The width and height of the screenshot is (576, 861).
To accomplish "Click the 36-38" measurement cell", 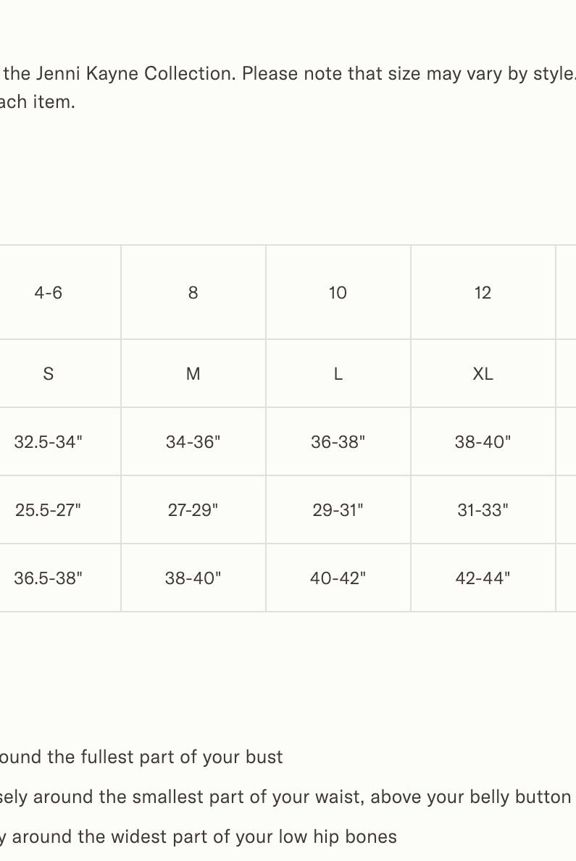I will pos(338,442).
